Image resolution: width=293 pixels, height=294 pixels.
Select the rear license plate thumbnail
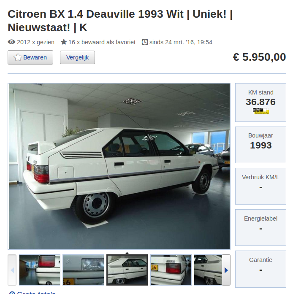tap(171, 270)
